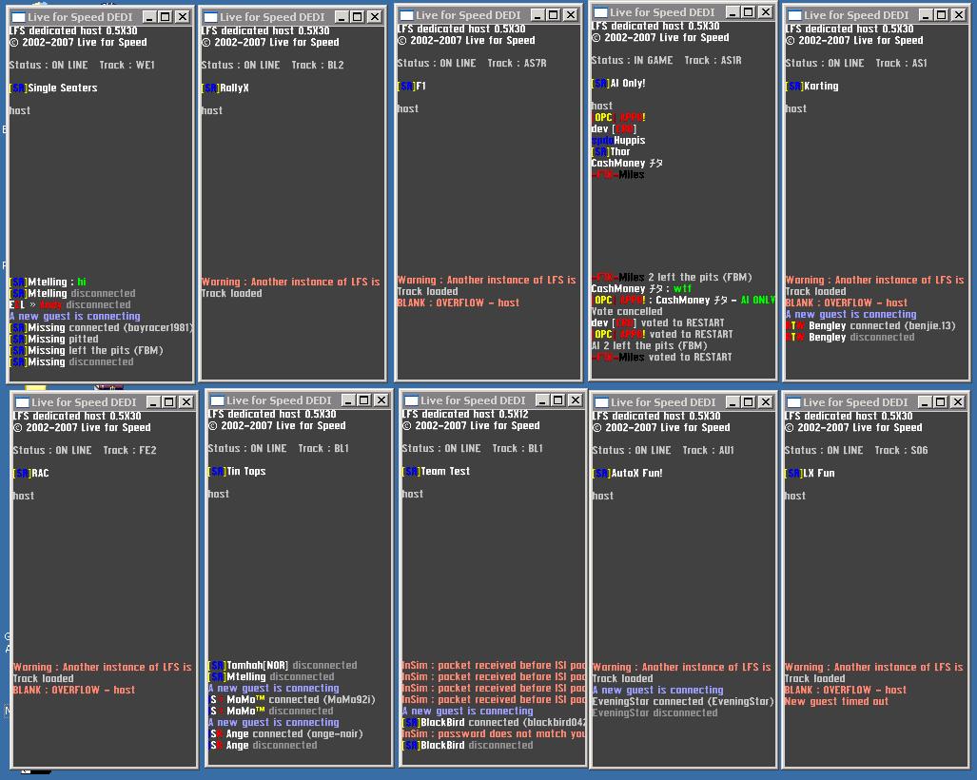Click the 'Track : FE2' status text

(129, 451)
